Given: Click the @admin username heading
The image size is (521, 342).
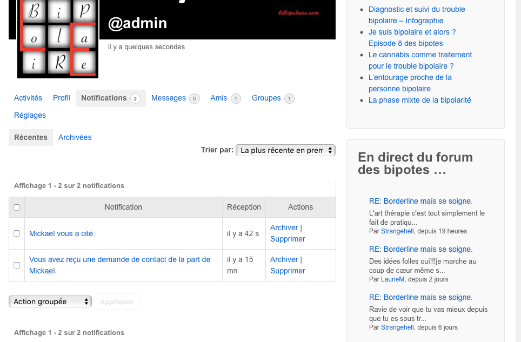Looking at the screenshot, I should pyautogui.click(x=138, y=23).
